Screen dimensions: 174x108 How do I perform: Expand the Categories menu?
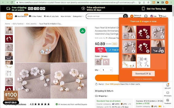click(78, 16)
